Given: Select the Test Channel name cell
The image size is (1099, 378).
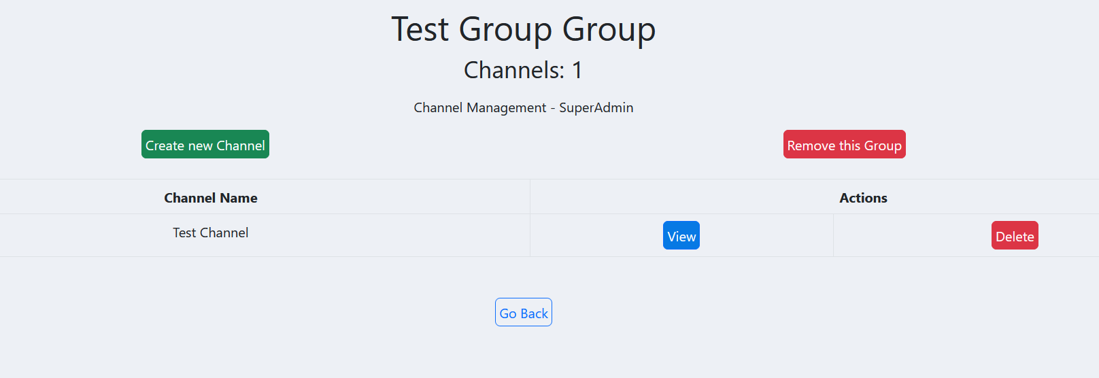Looking at the screenshot, I should tap(265, 235).
